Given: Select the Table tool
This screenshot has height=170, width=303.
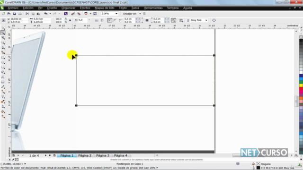Looking at the screenshot, I should [3, 82].
